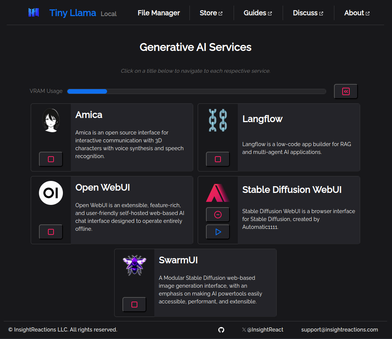Click the VRAM Usage progress bar

pos(196,91)
